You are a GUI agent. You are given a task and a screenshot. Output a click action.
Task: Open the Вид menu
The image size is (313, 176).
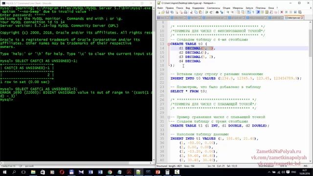(188, 8)
